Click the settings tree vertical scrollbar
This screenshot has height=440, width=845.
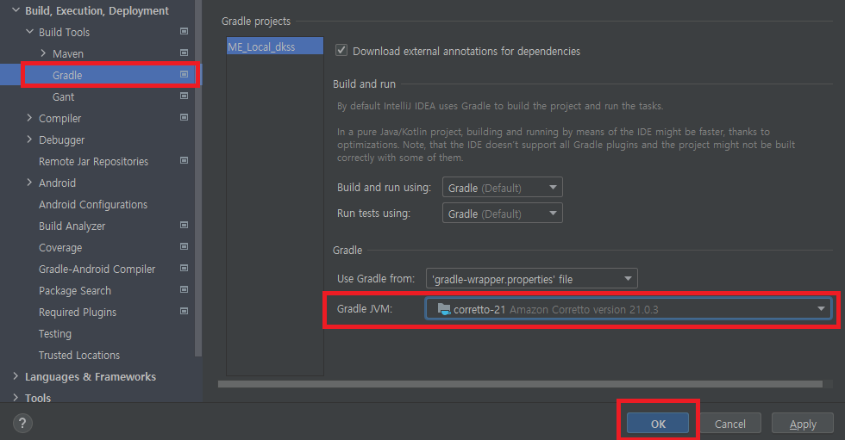198,178
